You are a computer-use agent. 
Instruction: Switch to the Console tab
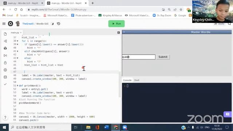[x=127, y=80]
